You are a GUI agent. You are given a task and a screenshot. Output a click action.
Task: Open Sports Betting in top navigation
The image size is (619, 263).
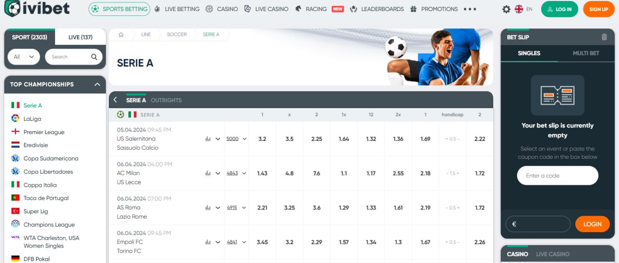tap(119, 9)
